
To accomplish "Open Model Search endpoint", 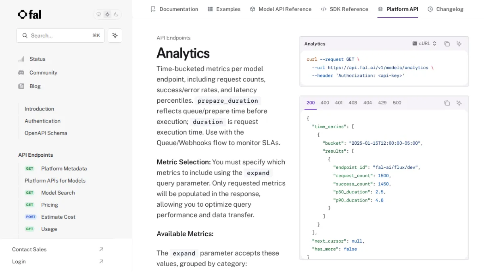I will click(x=58, y=193).
